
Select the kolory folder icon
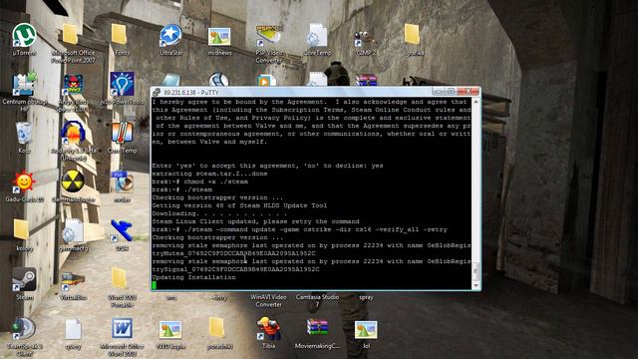coord(21,230)
